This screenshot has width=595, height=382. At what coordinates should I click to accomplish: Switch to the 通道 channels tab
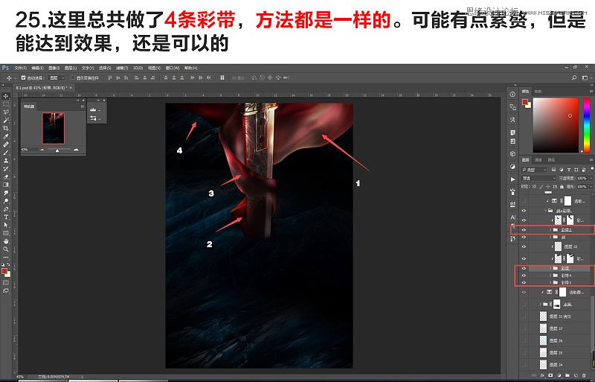[538, 159]
